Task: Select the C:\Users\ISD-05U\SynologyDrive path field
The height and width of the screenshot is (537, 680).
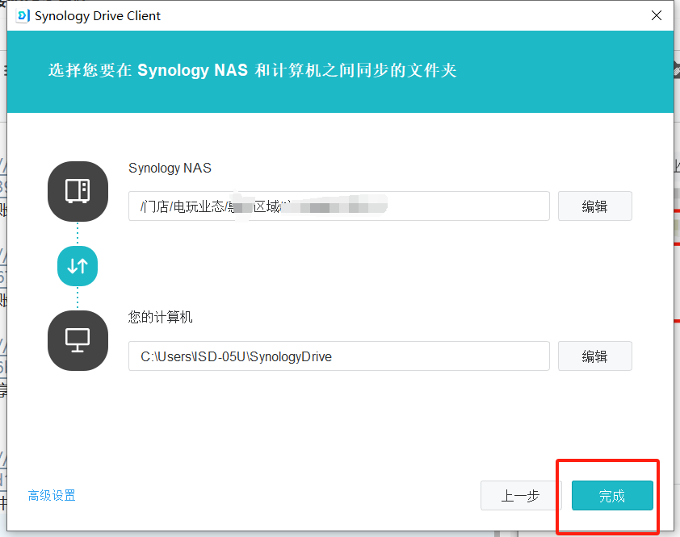Action: pos(339,356)
